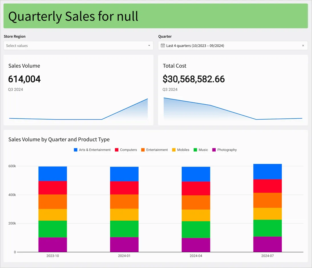
Task: Clear the Quarter date filter
Action: point(303,46)
